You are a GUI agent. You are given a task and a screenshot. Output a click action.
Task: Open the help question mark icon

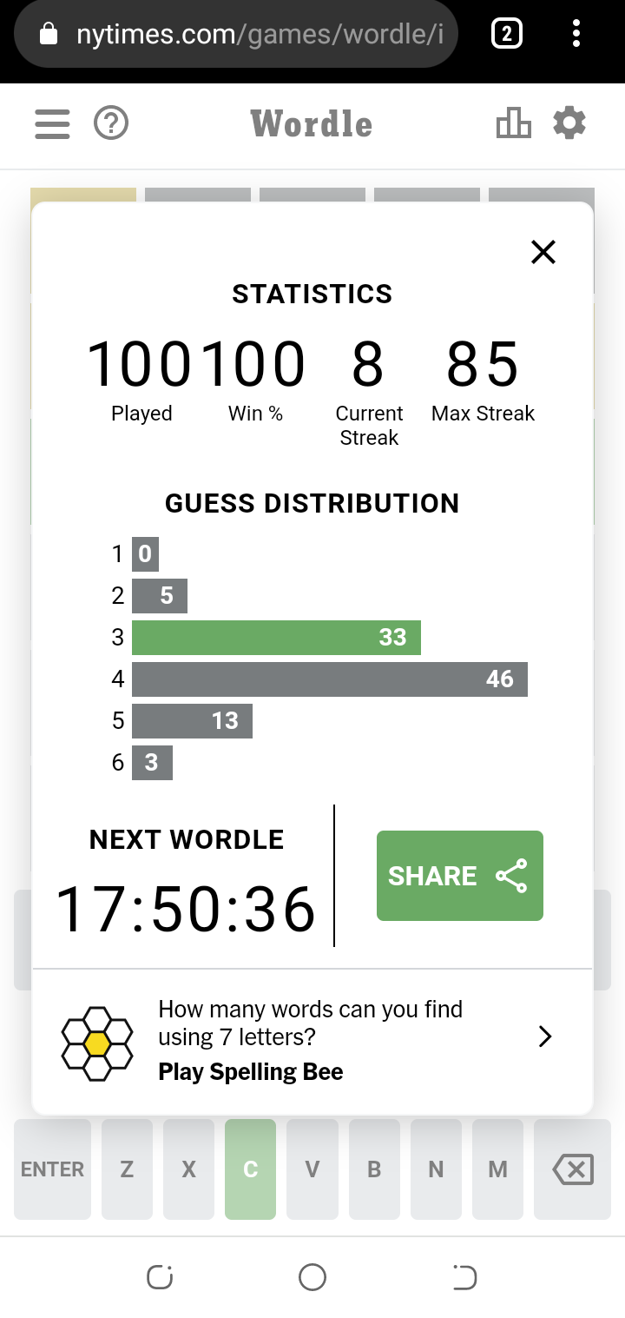coord(111,124)
